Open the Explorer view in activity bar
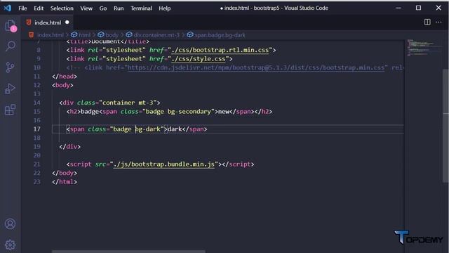 (11, 25)
